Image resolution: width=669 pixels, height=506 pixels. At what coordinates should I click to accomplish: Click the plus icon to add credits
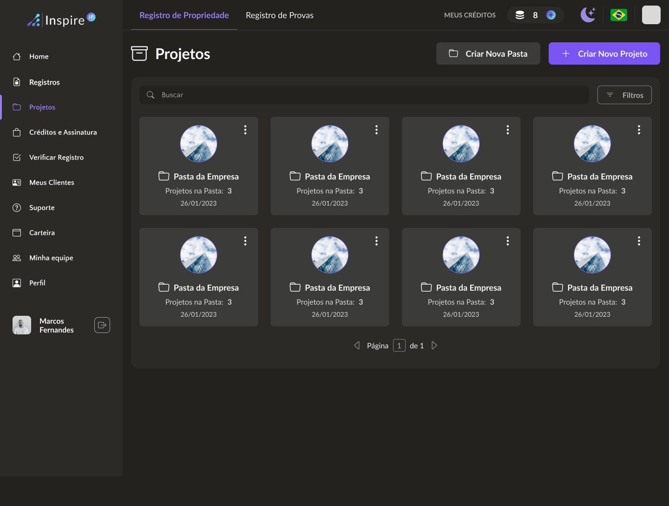551,15
